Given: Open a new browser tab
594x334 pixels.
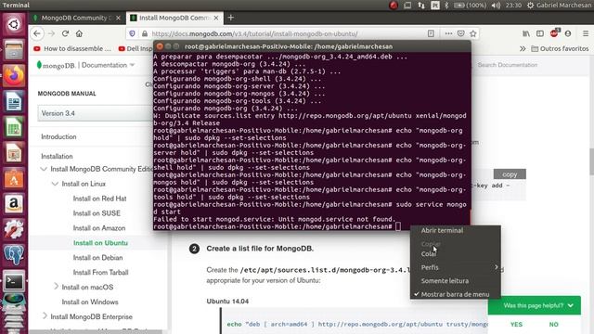Looking at the screenshot, I should click(231, 18).
